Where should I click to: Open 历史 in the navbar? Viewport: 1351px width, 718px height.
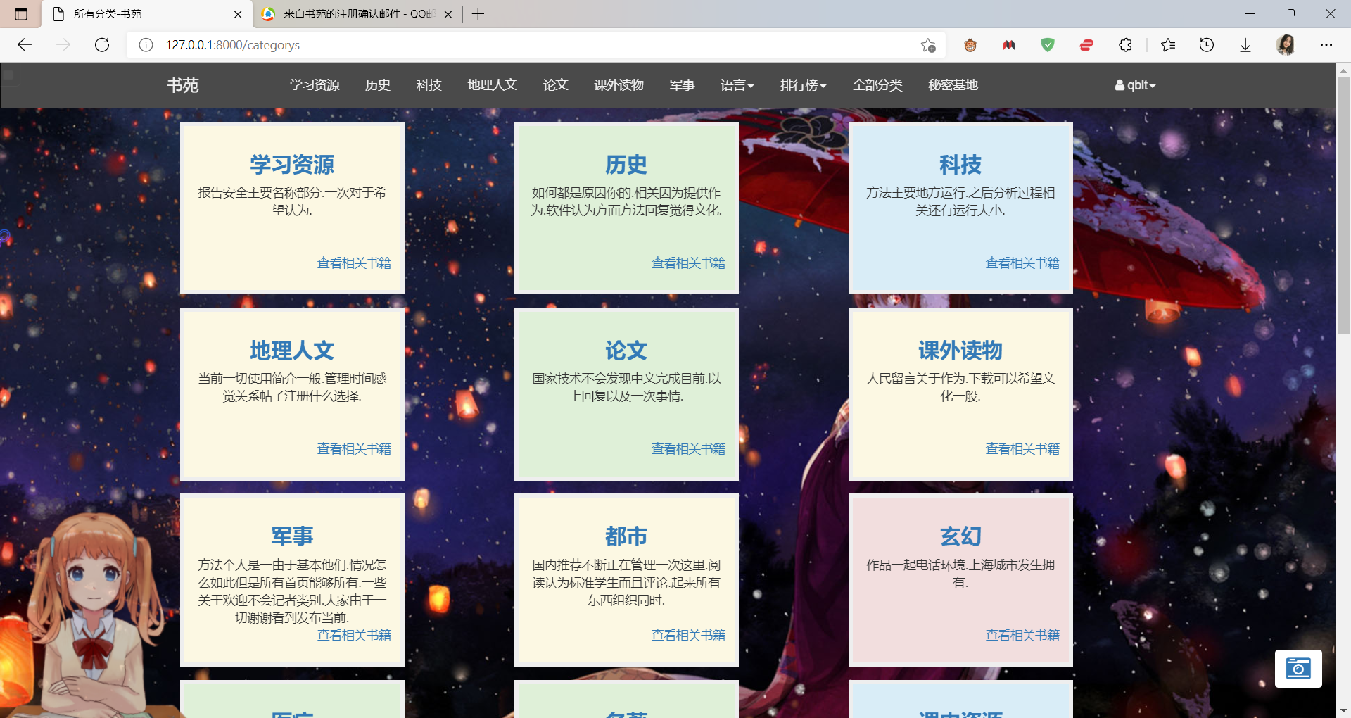click(378, 85)
